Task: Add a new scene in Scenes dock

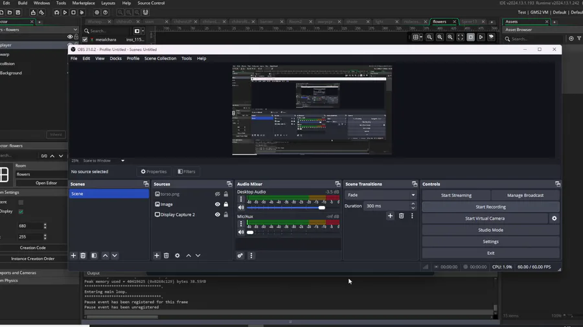Action: pos(73,255)
